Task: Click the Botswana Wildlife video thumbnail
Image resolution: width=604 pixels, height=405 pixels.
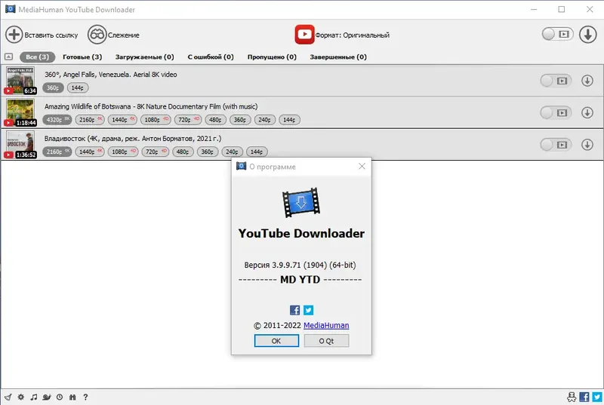Action: [20, 112]
